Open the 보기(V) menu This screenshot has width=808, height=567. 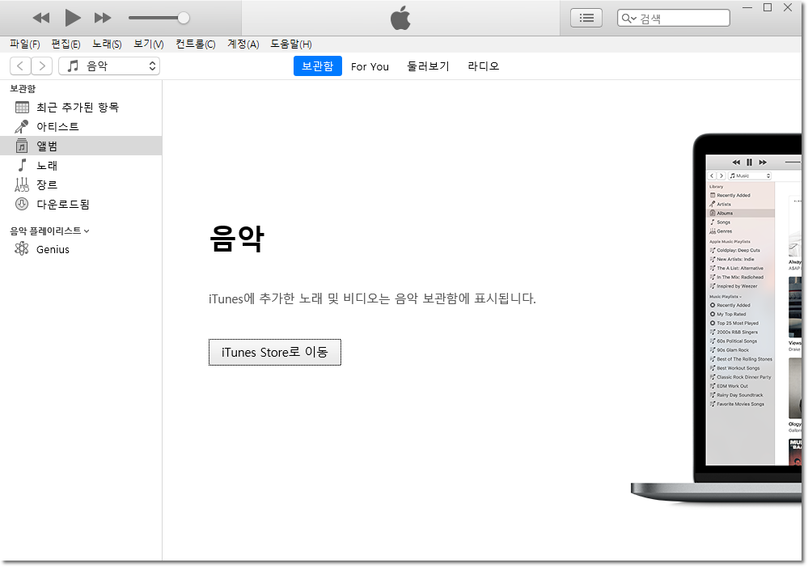tap(148, 44)
